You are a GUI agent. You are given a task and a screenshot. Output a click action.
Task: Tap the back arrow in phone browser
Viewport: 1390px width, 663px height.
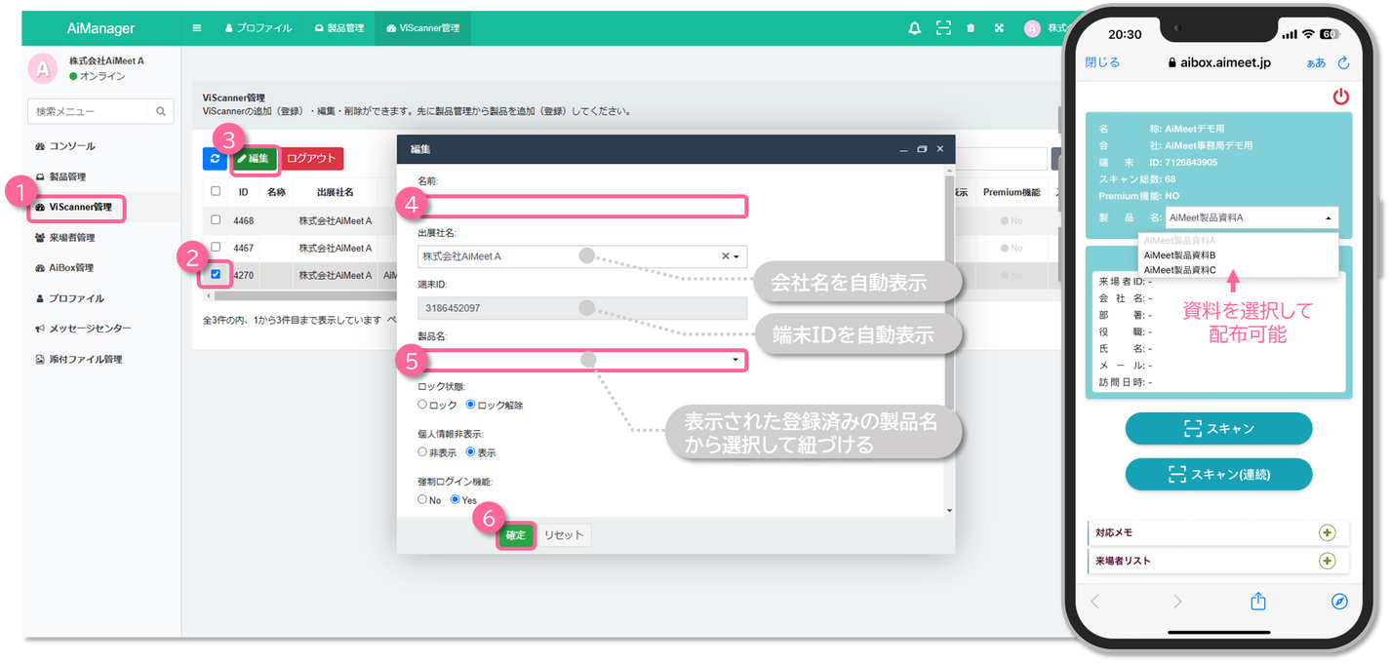click(1094, 601)
